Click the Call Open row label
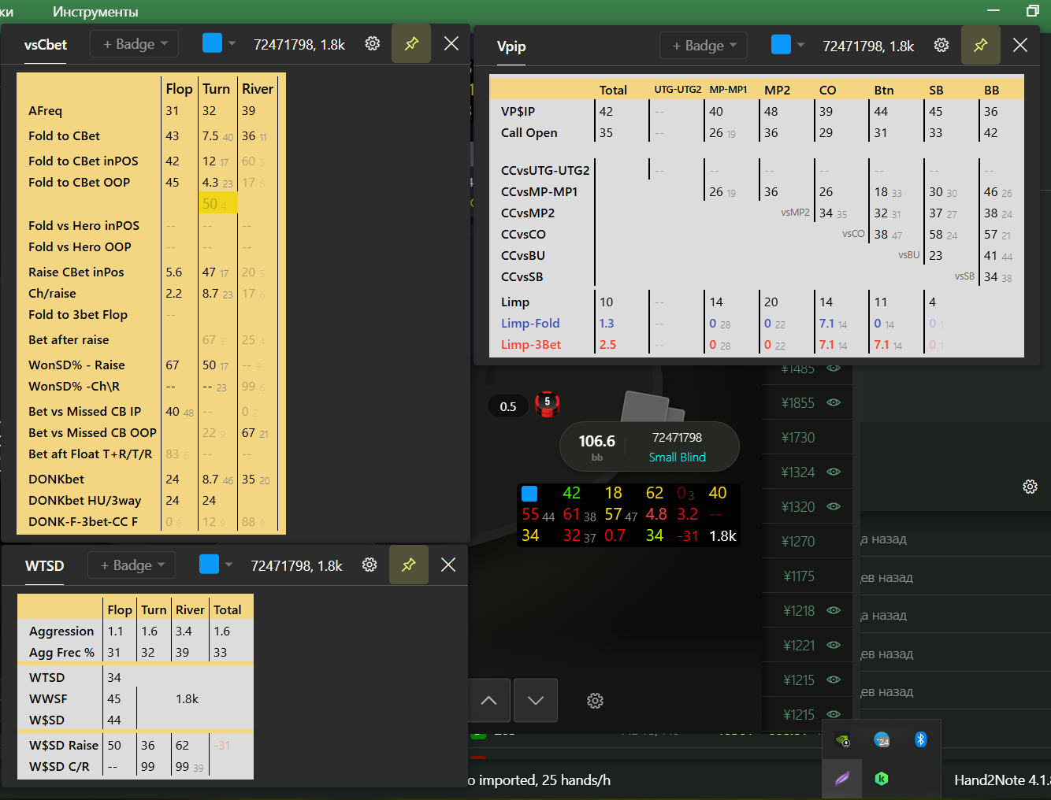Screen dimensions: 1051x800 click(x=529, y=132)
